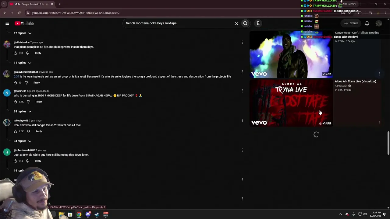Open @yoavbeneliyahu6686 channel link
This screenshot has width=390, height=219.
coord(26,72)
